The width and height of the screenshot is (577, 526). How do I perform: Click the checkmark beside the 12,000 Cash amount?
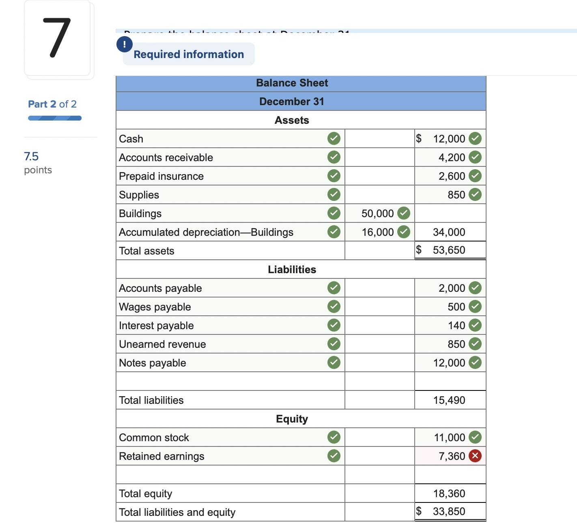pos(475,138)
